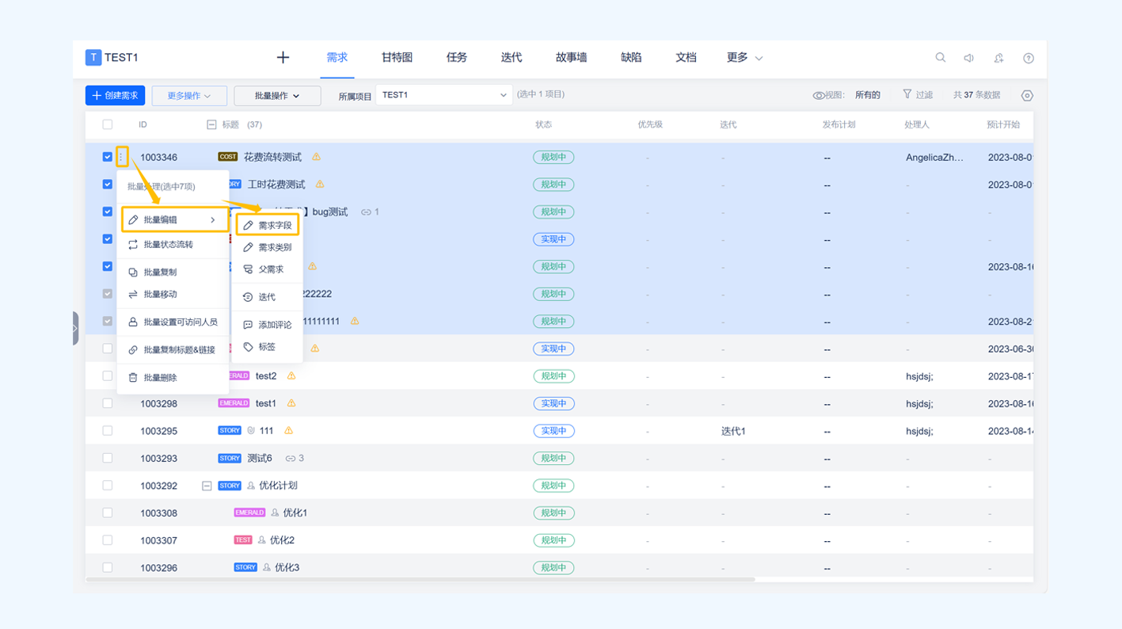Image resolution: width=1122 pixels, height=629 pixels.
Task: Click EMERALD tag on test1 row
Action: [234, 403]
